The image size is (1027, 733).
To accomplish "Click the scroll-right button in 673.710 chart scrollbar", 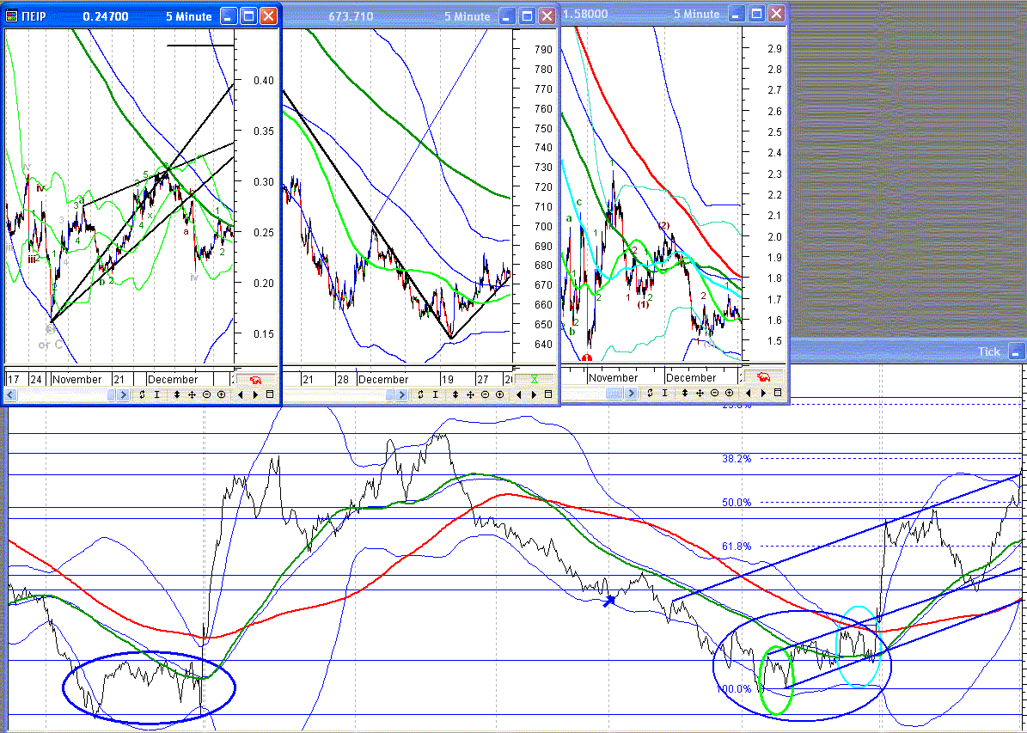I will point(400,394).
